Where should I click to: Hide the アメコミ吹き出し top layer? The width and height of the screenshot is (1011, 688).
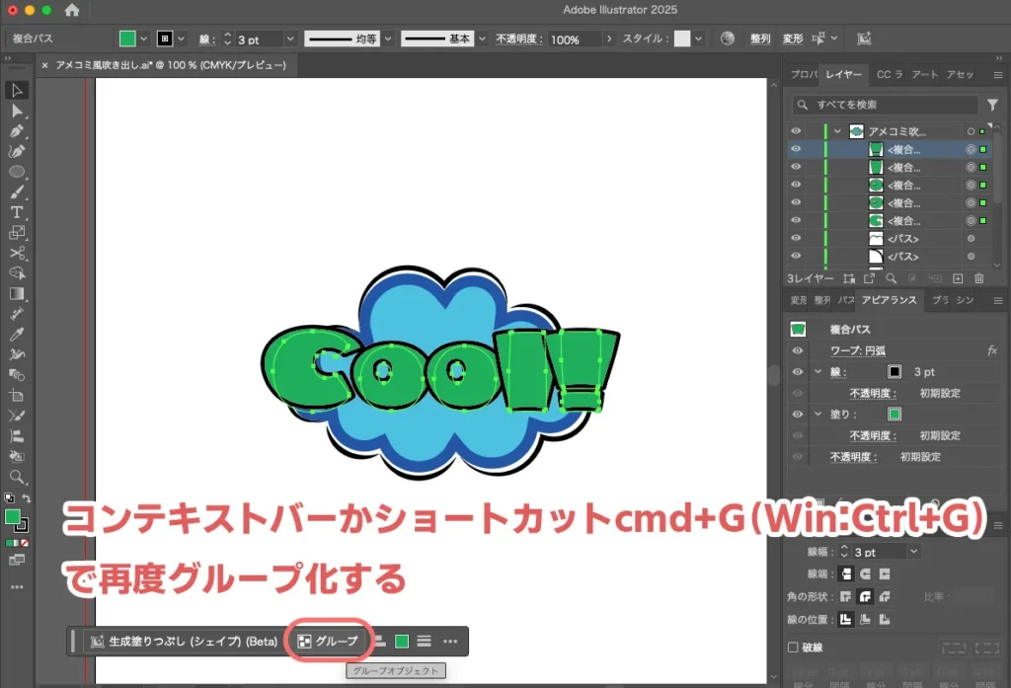(796, 131)
